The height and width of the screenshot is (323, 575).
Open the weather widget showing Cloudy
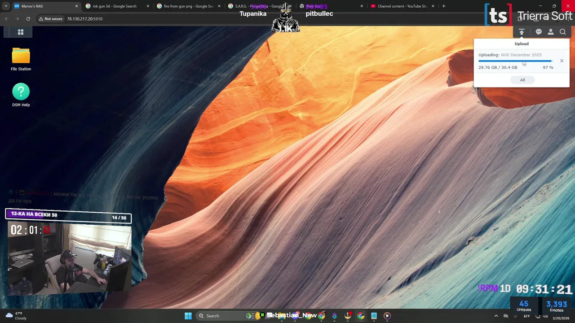coord(15,316)
